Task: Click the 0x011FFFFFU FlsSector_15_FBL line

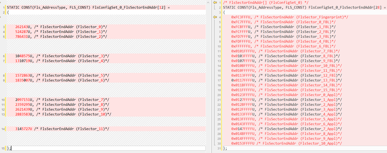Action: 305,90
